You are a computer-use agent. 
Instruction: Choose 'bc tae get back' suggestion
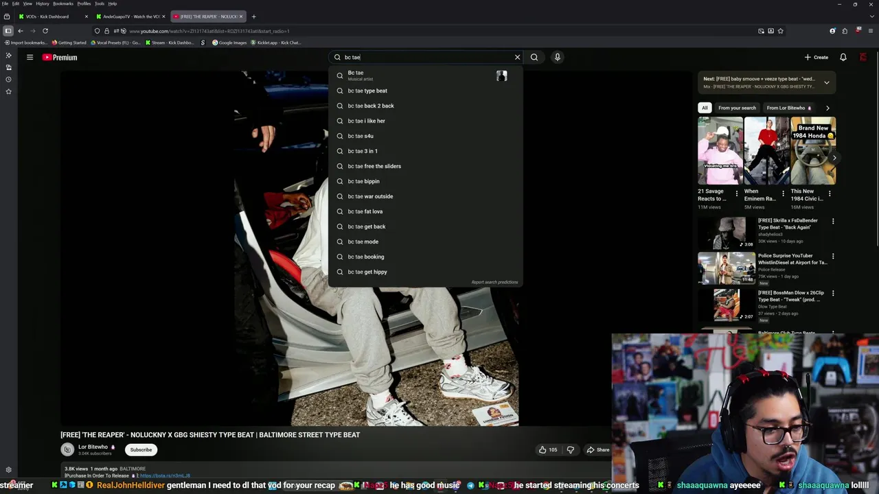(426, 226)
